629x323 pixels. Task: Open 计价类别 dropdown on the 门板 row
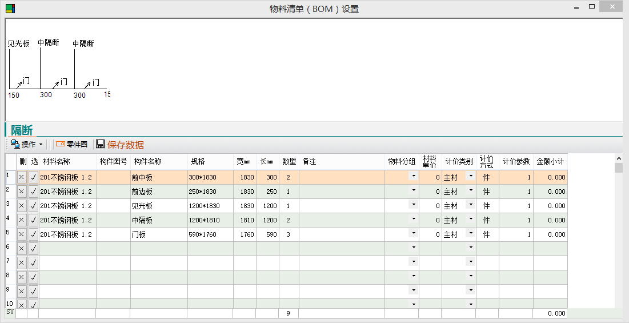pos(471,233)
